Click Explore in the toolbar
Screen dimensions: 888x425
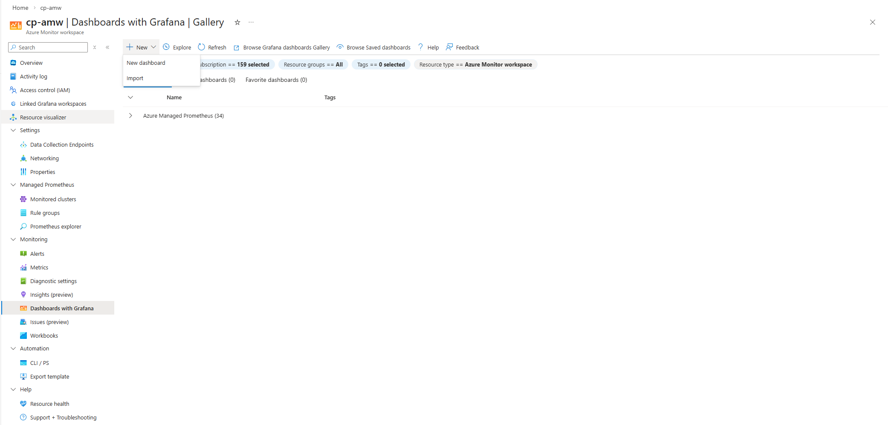point(177,47)
